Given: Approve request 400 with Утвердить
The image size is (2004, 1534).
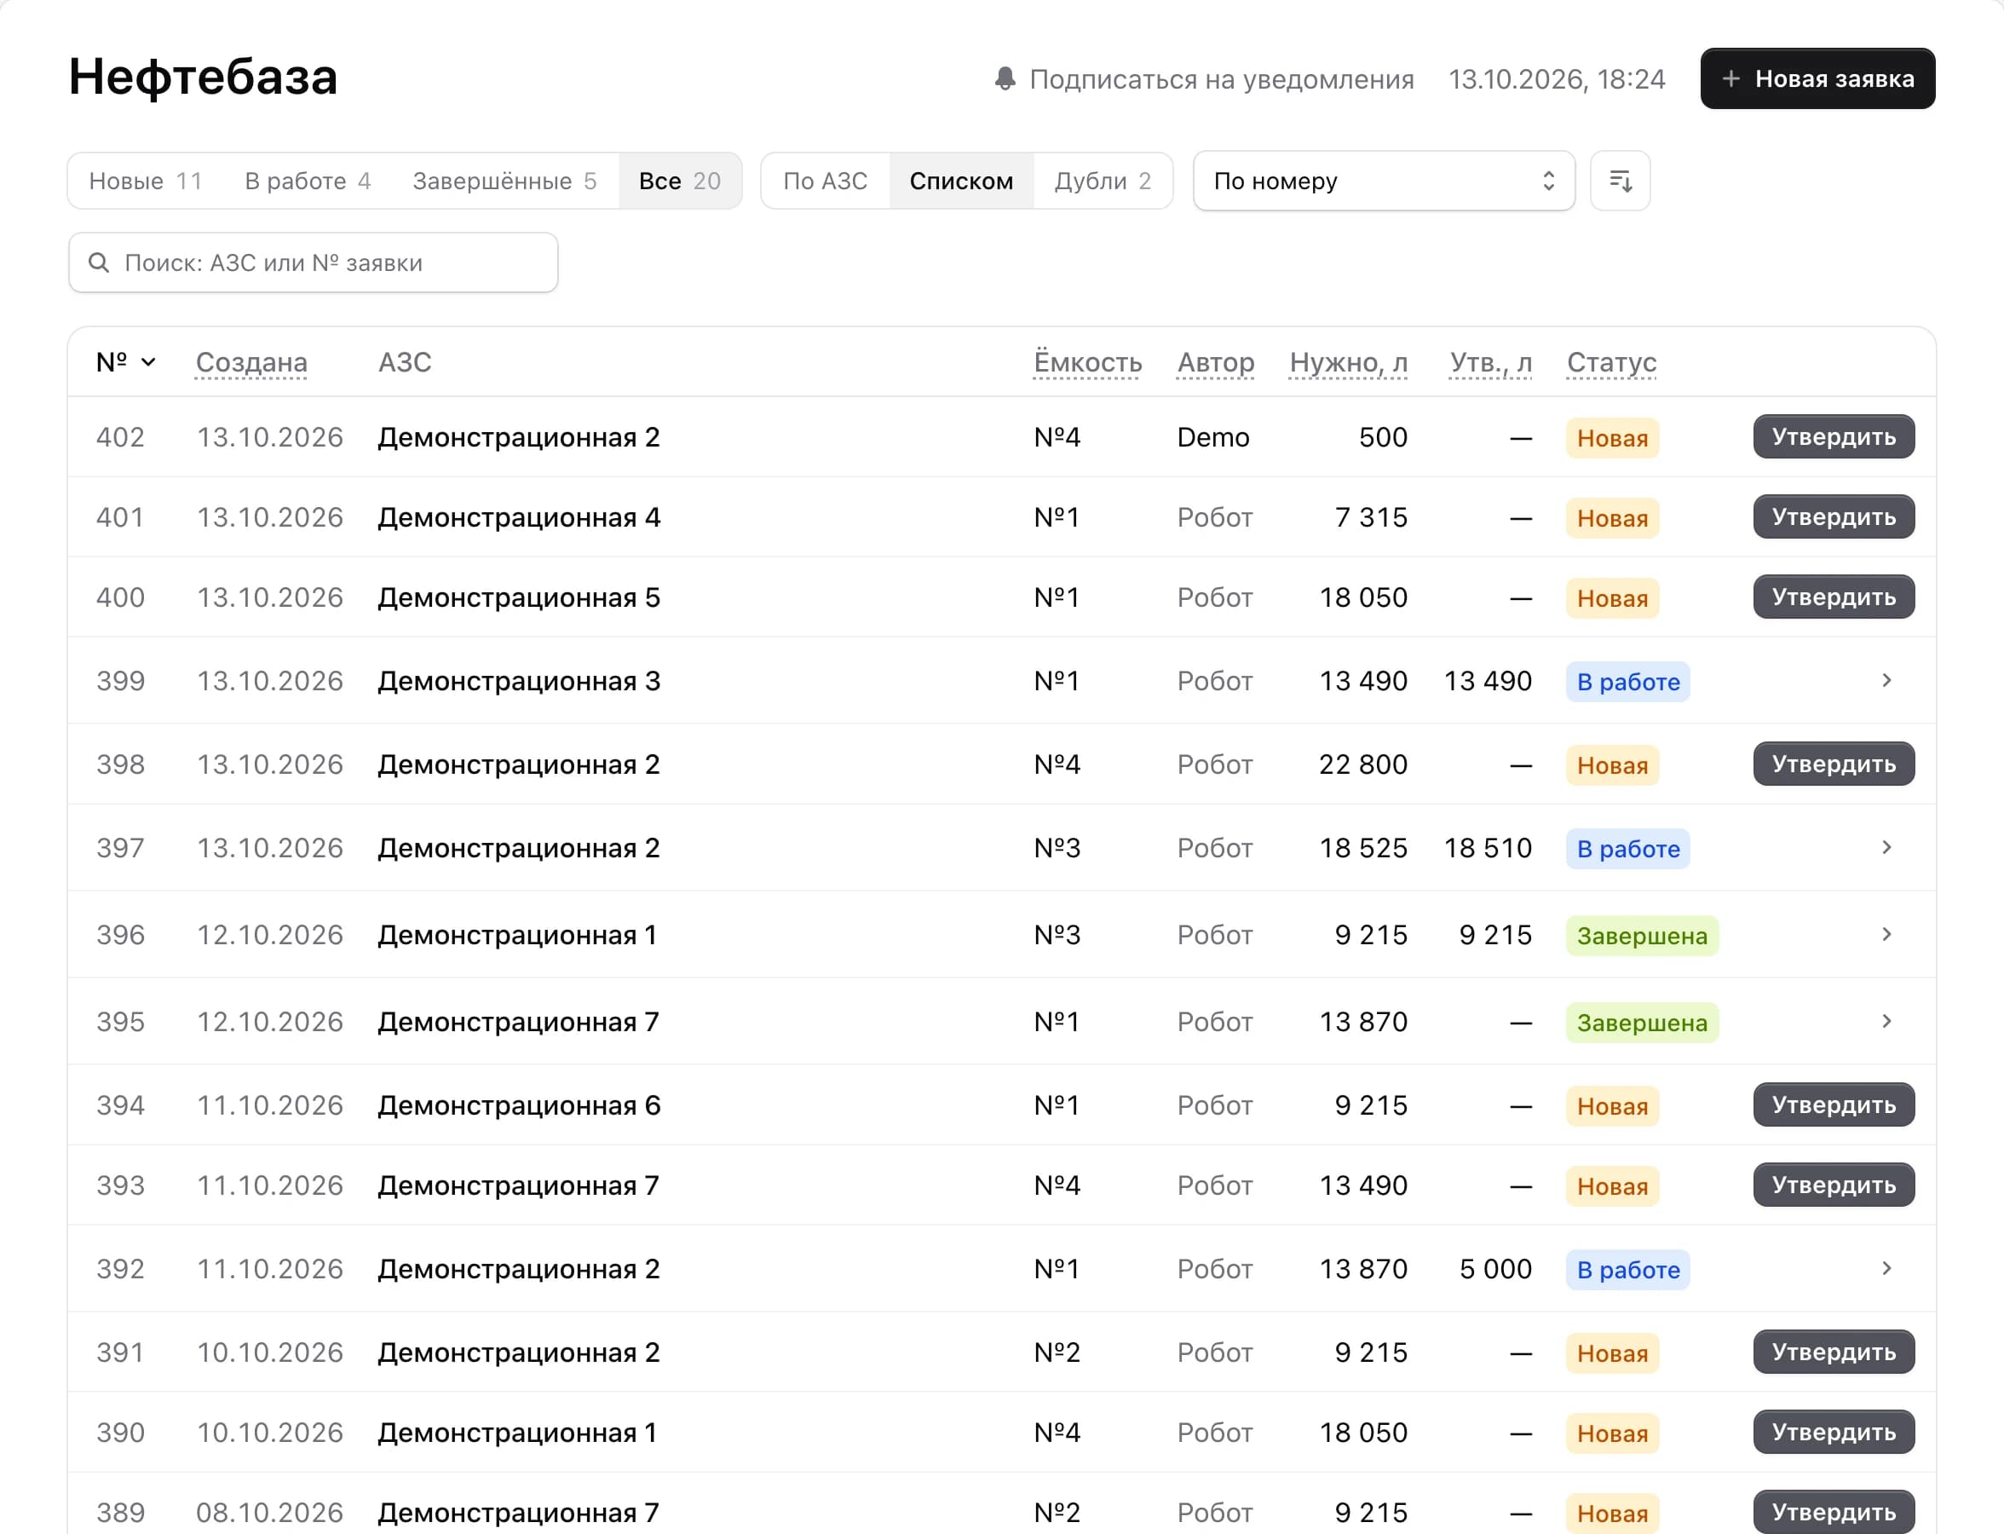Looking at the screenshot, I should [x=1834, y=597].
